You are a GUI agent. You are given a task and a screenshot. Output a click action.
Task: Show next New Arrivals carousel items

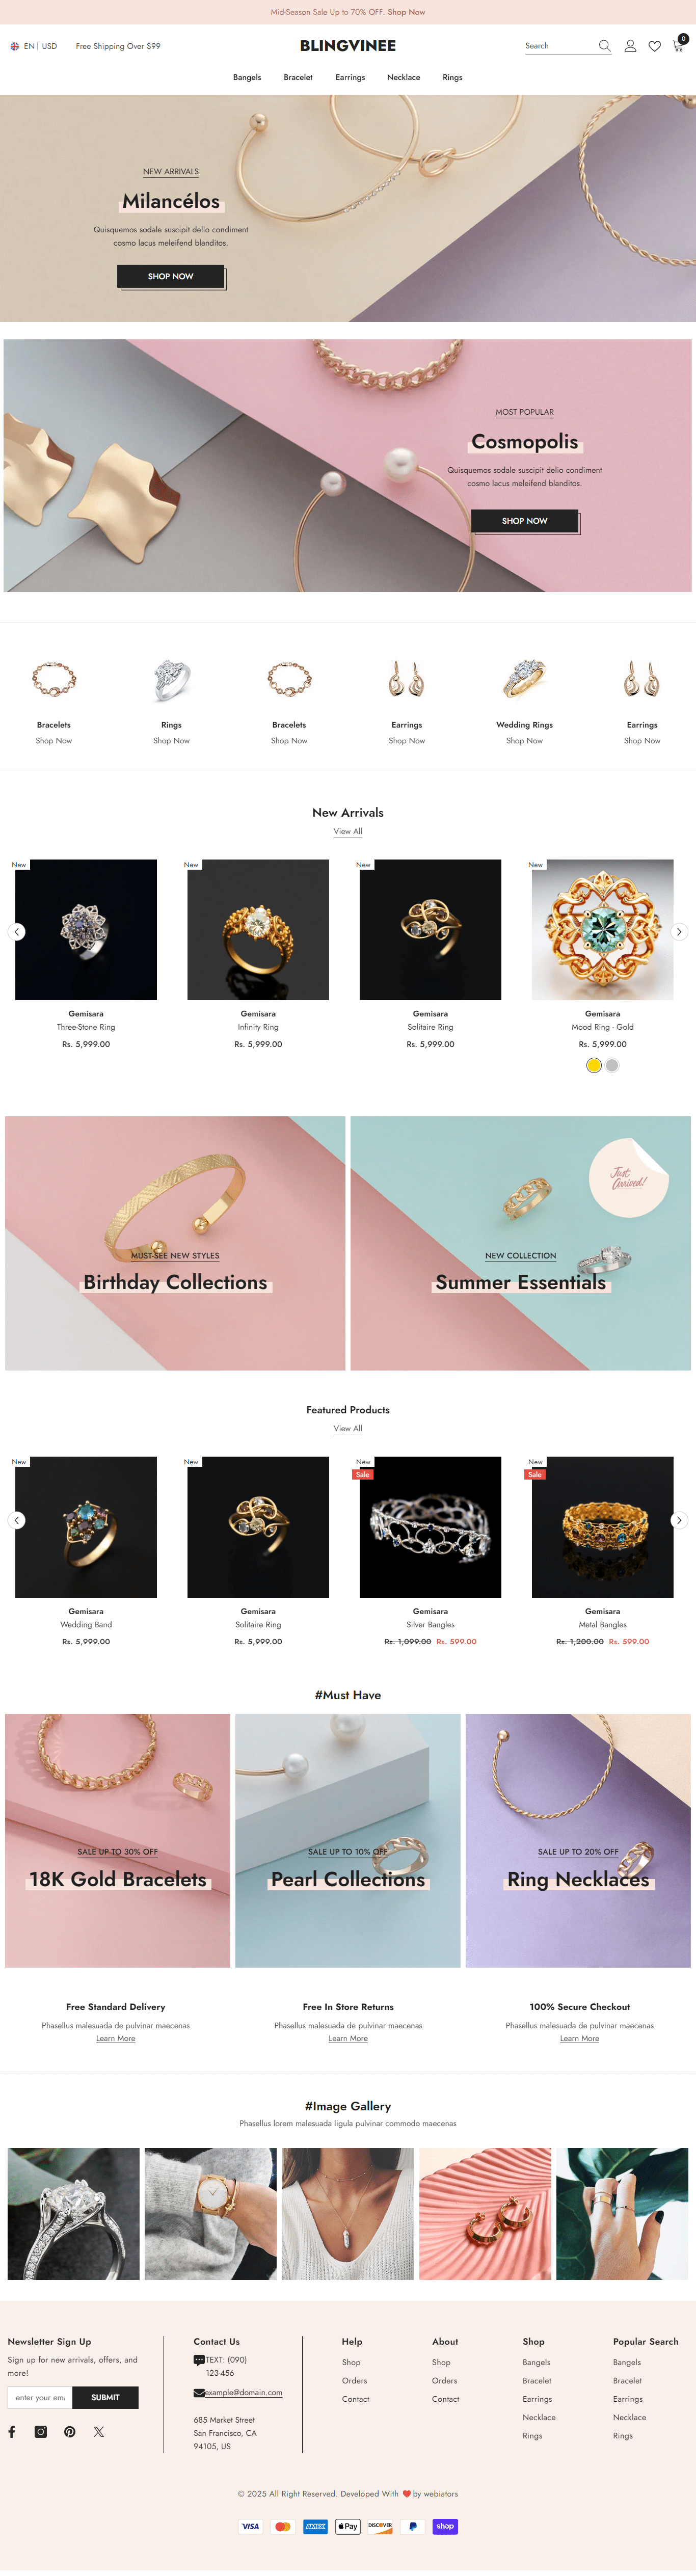[x=679, y=931]
